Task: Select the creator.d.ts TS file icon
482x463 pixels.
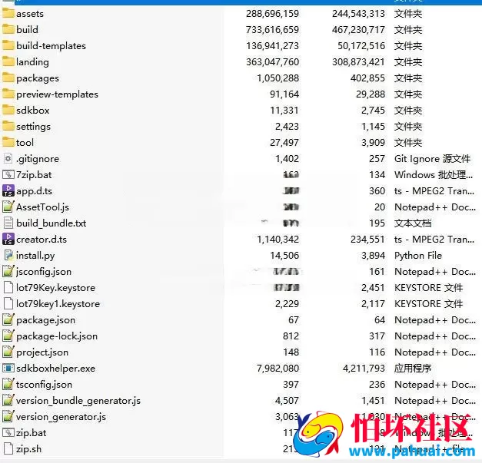Action: [x=8, y=239]
